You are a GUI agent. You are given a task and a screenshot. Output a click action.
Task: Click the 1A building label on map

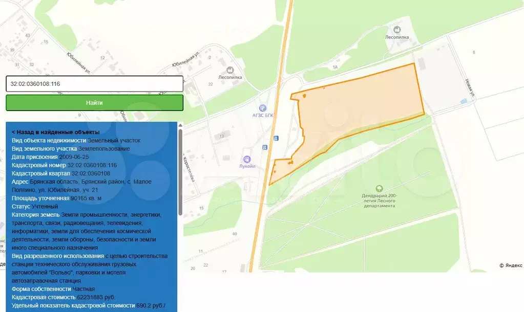click(336, 67)
